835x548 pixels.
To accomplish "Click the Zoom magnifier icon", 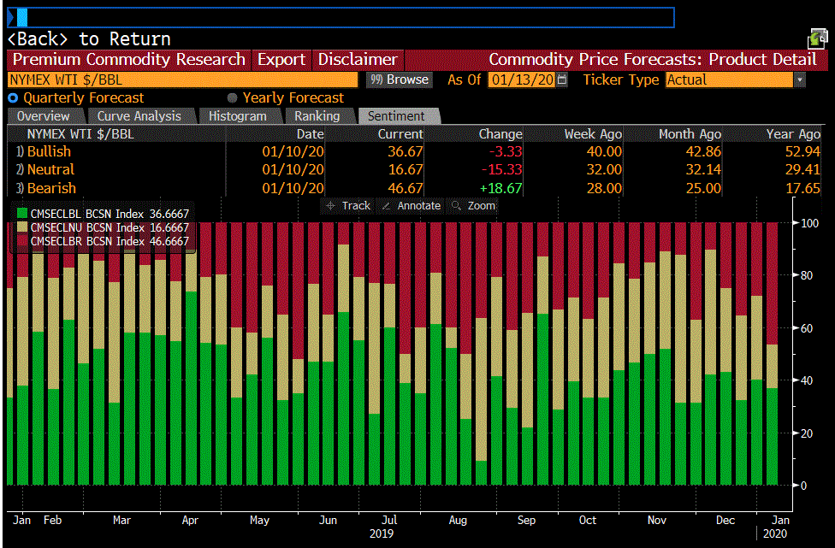I will pos(456,206).
